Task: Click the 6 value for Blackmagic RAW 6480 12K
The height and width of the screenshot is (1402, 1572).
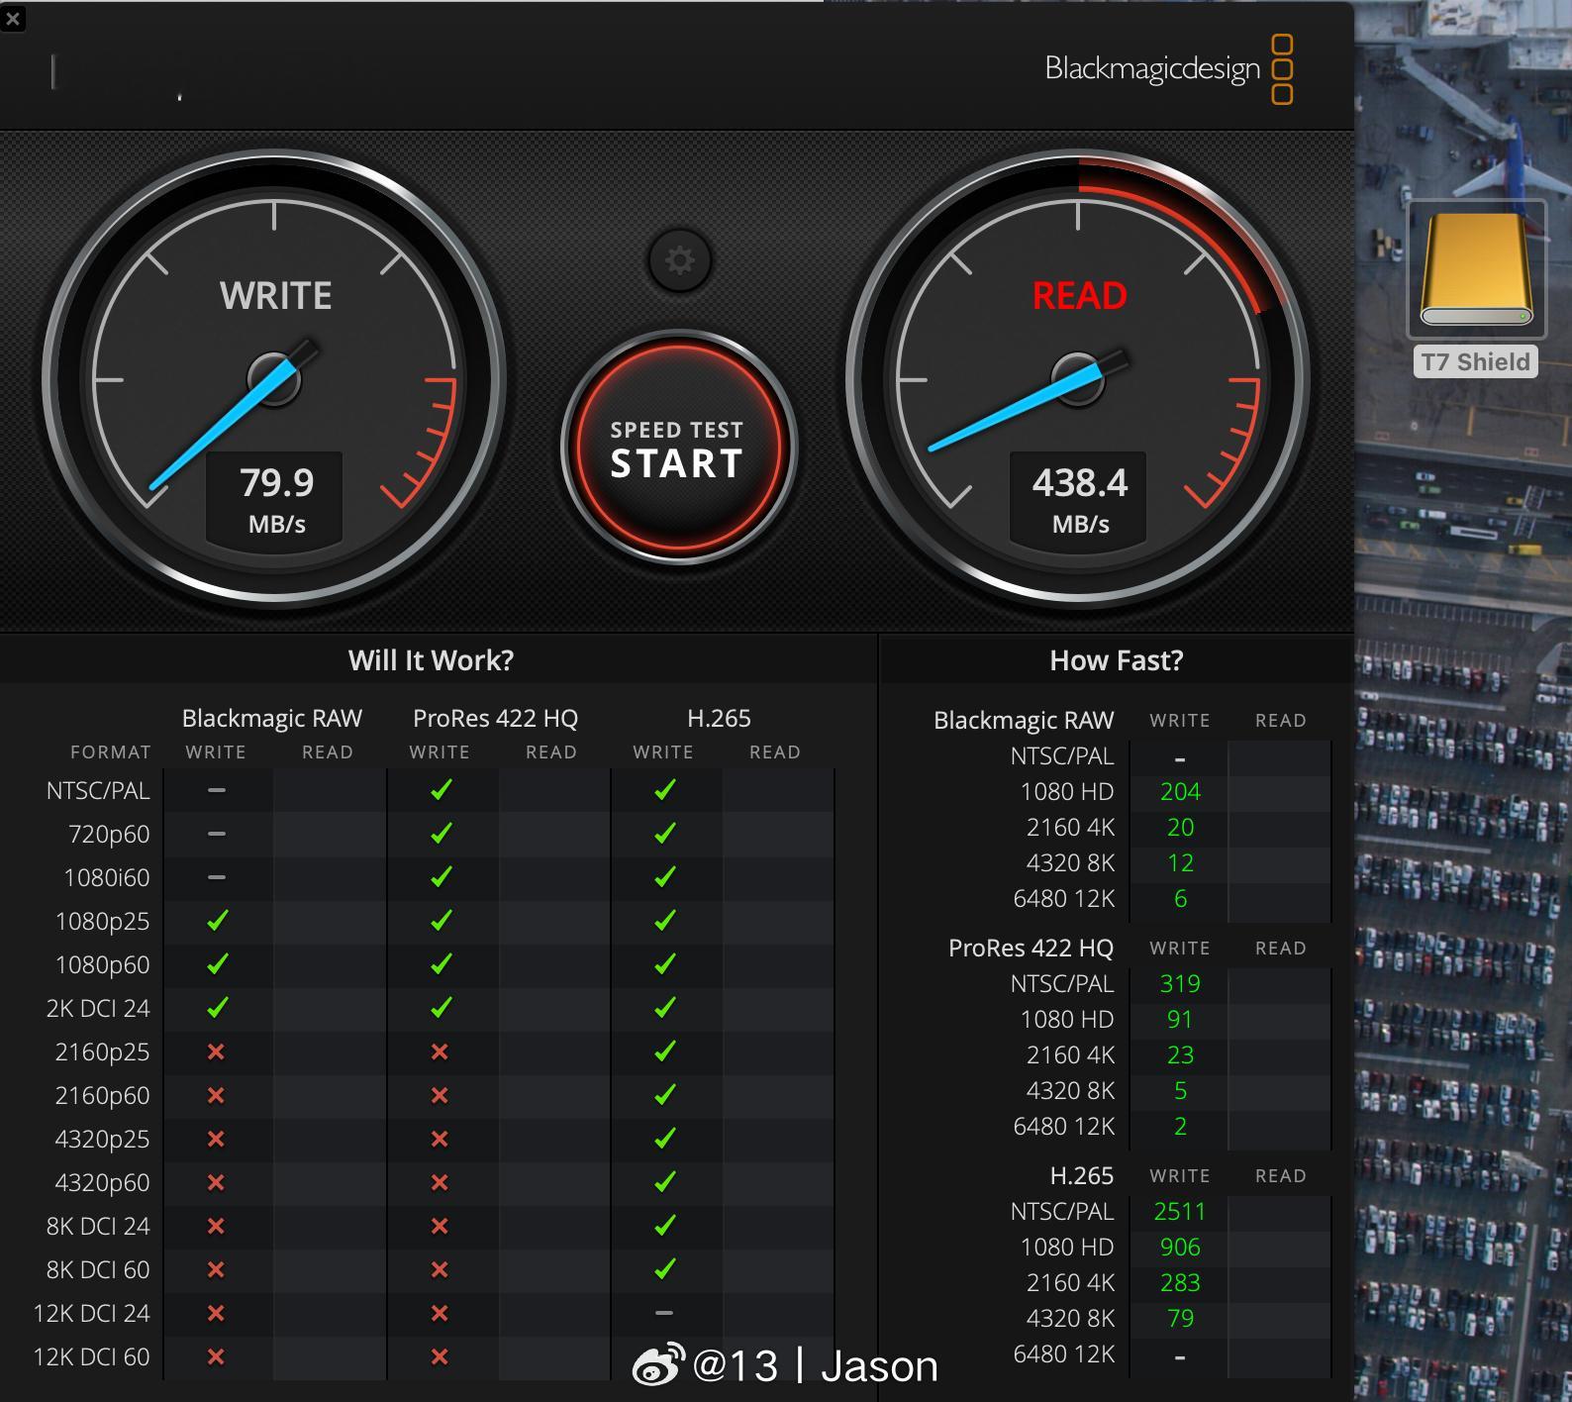Action: [x=1180, y=898]
